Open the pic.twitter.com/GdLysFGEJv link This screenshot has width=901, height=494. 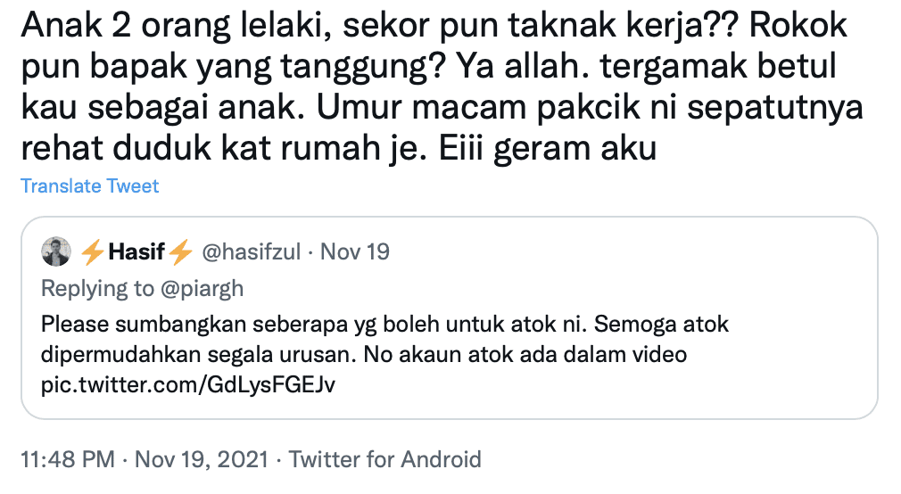190,383
